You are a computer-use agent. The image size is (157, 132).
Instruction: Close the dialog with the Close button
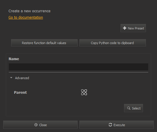(x=40, y=125)
